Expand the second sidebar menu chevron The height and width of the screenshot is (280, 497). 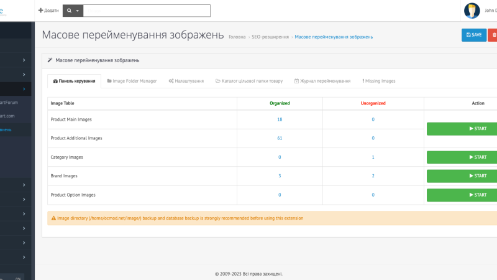(24, 75)
